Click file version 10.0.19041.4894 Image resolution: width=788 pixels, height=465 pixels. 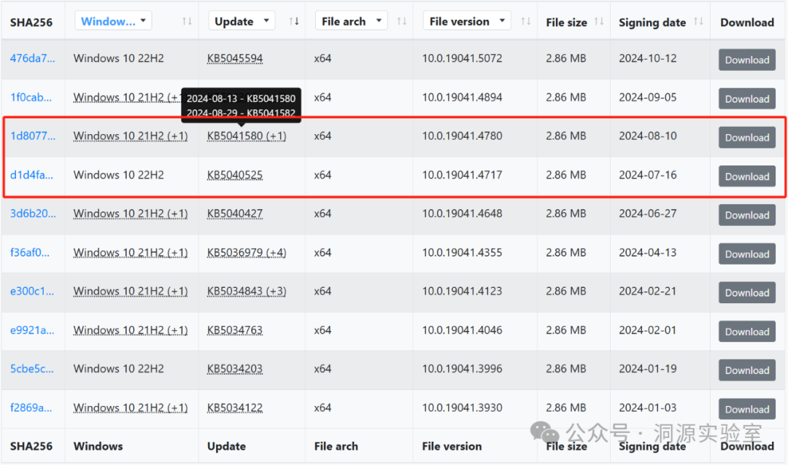[x=462, y=98]
